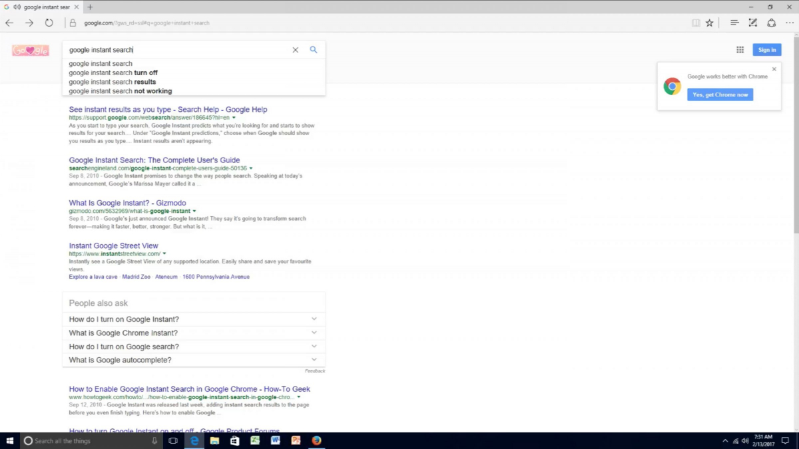Follow the 'Madrid Zoo' sitelink
The image size is (799, 449).
[136, 277]
